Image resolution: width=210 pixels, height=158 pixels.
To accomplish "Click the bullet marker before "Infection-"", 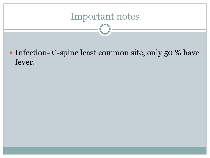I will pos(11,53).
